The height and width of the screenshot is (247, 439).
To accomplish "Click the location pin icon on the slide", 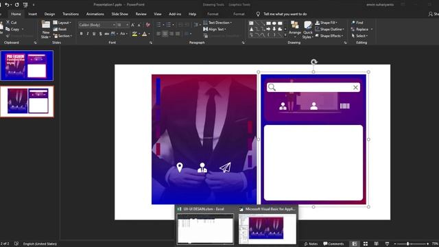I will pos(180,167).
